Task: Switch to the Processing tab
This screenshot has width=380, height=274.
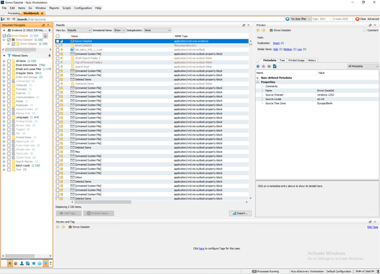Action: tap(14, 13)
